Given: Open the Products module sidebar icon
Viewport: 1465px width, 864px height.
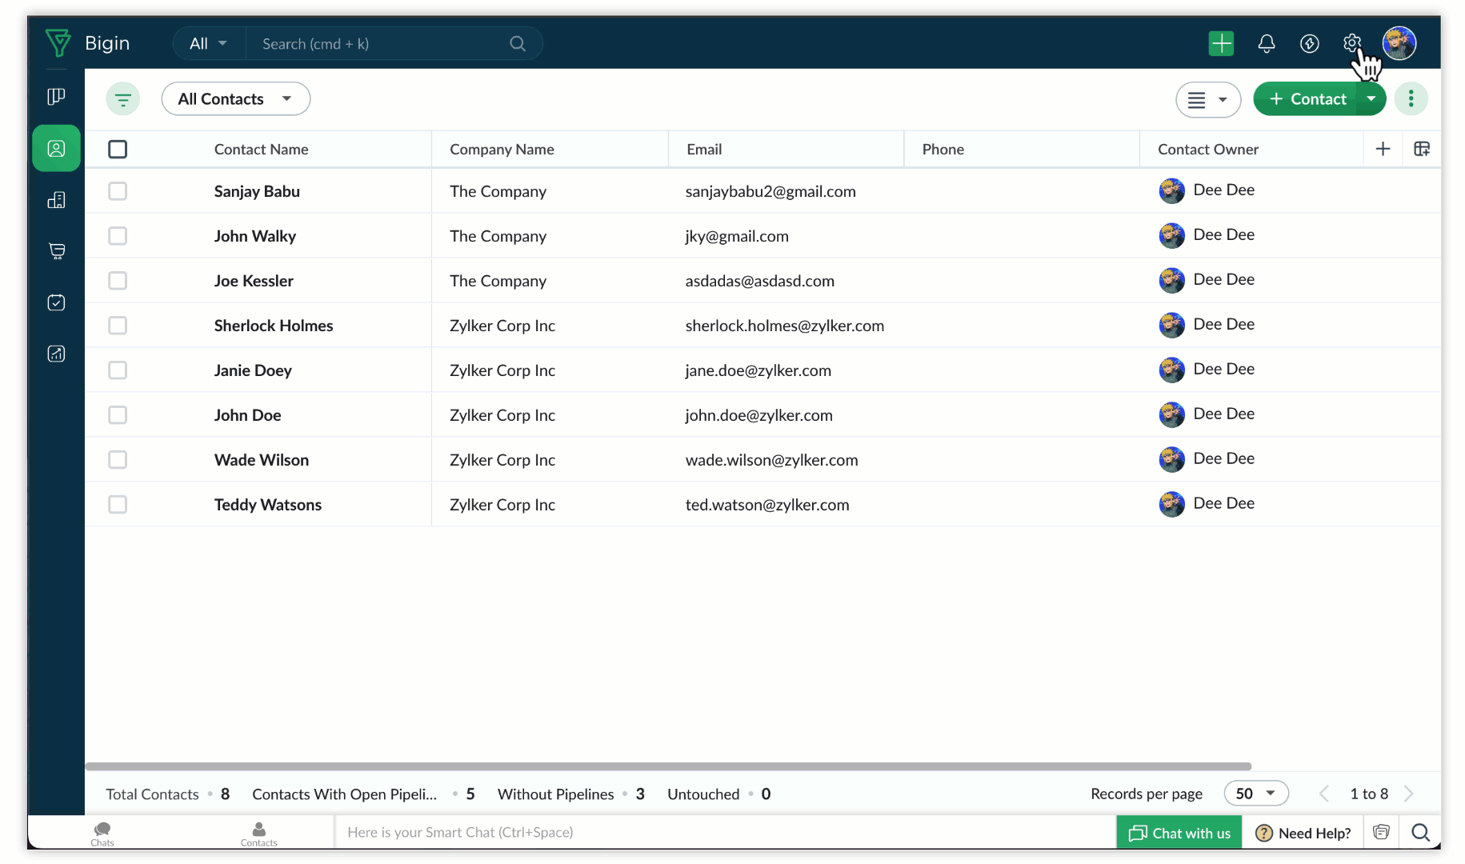Looking at the screenshot, I should tap(56, 251).
